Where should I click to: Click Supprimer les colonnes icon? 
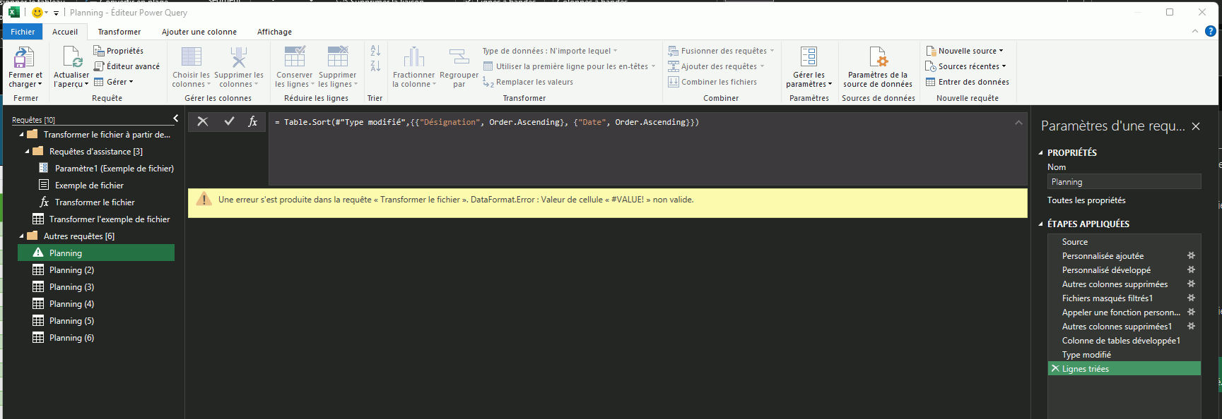coord(239,57)
